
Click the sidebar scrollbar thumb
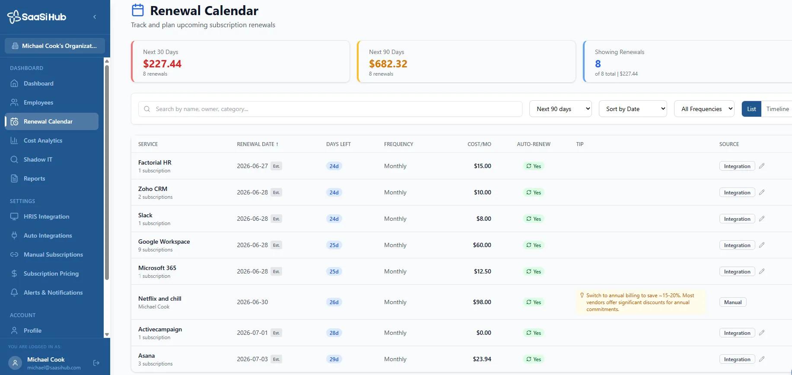point(107,172)
